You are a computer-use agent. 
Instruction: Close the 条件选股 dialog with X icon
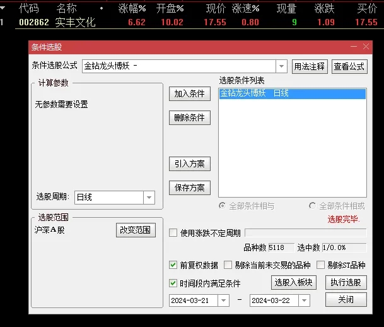[x=366, y=47]
